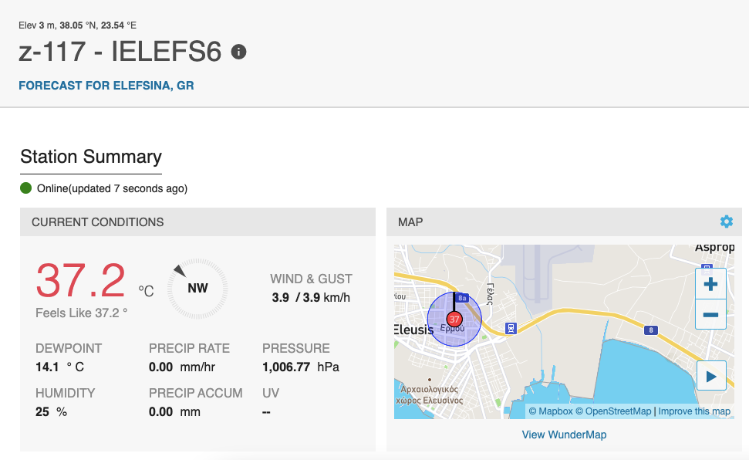Click the NW wind direction compass
The height and width of the screenshot is (460, 749).
pyautogui.click(x=197, y=289)
